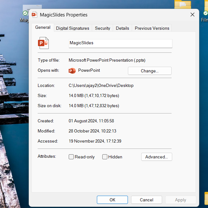
Task: Click the PowerPoint icon next to Opens with
Action: [72, 70]
